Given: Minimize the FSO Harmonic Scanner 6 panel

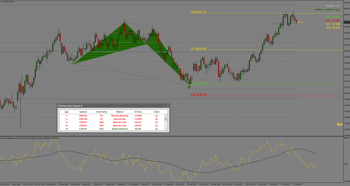Looking at the screenshot, I should [x=164, y=106].
